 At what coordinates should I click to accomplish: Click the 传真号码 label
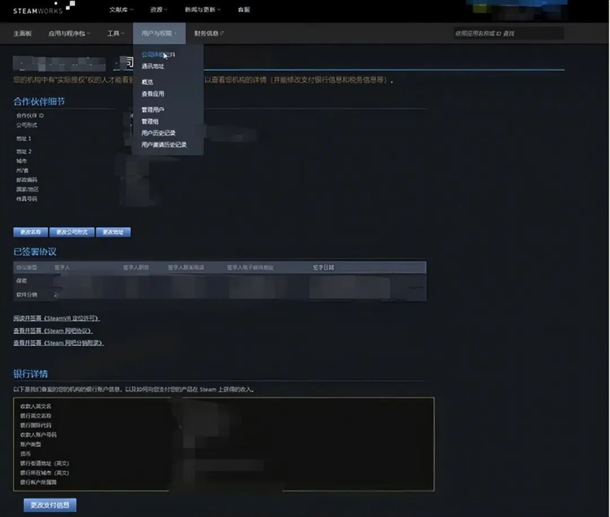(27, 198)
